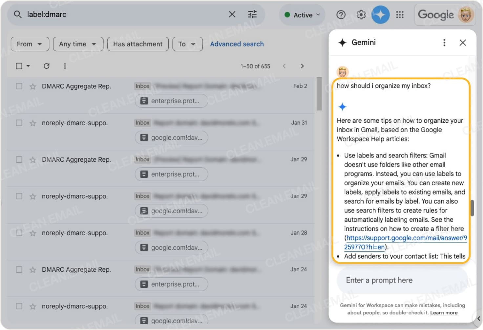Viewport: 483px width, 330px height.
Task: Open Gmail settings gear
Action: (x=361, y=14)
